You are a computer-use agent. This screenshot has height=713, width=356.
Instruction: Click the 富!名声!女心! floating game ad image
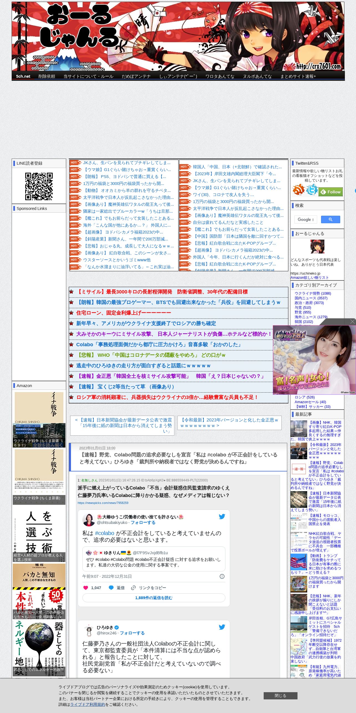tap(314, 360)
